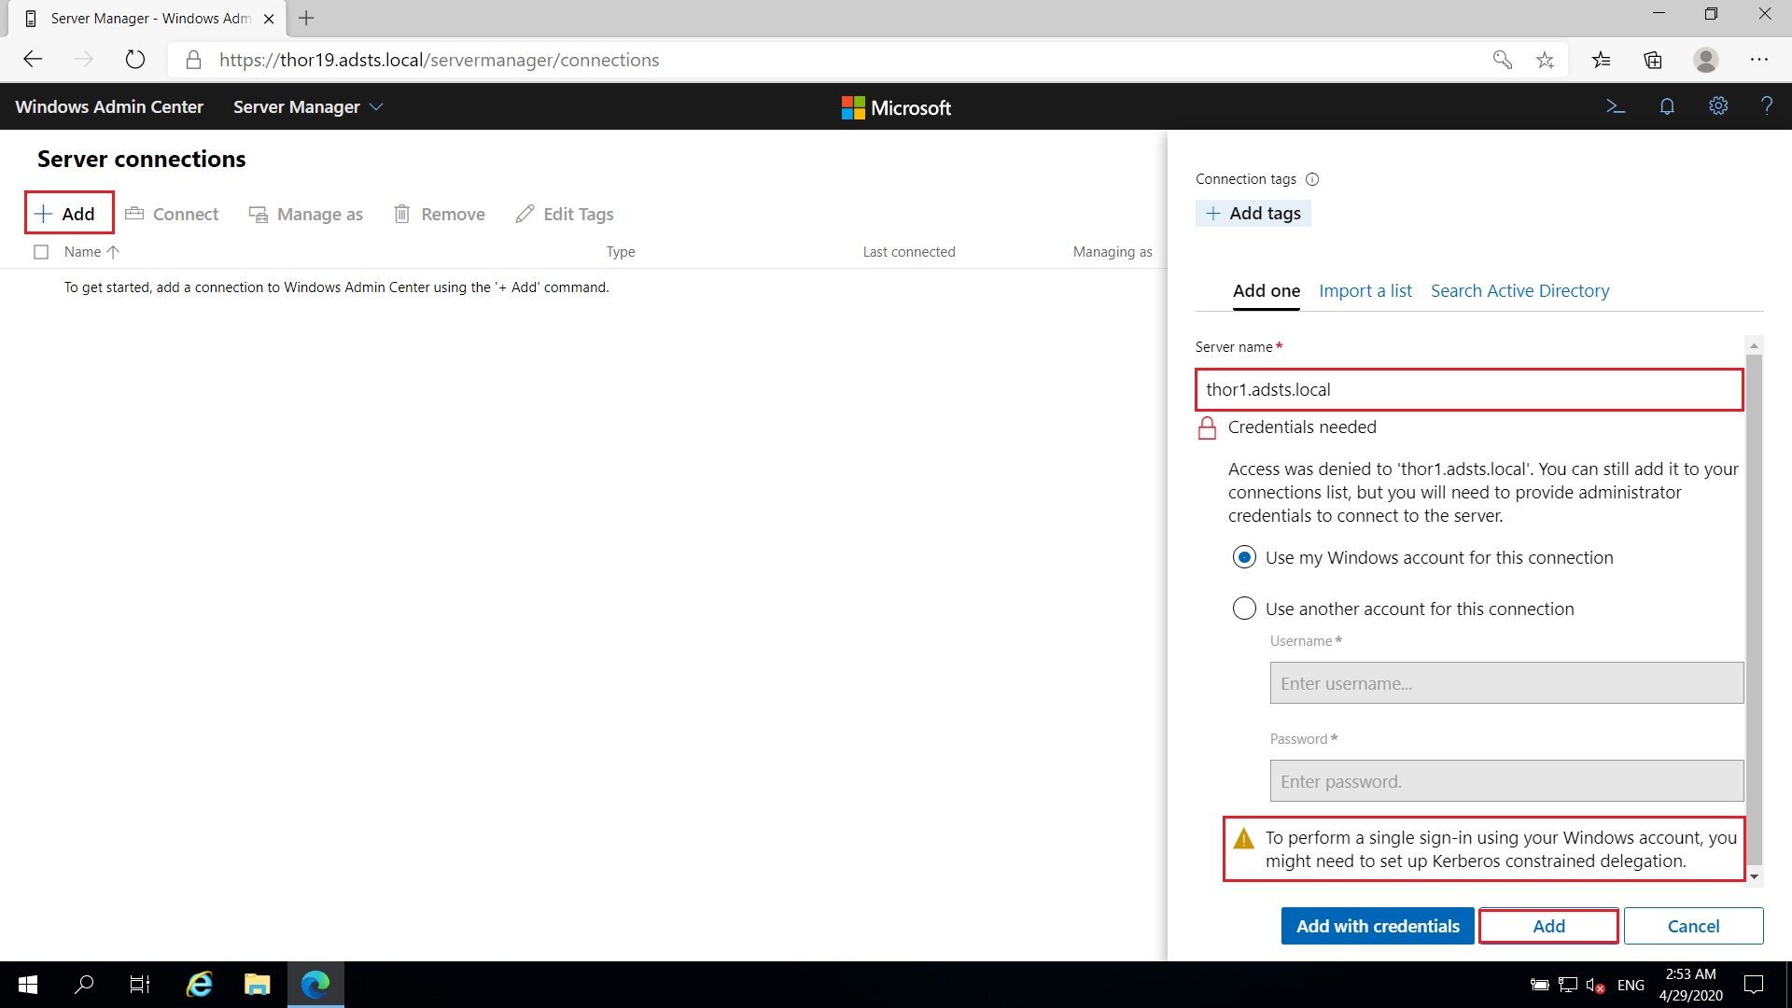The image size is (1792, 1008).
Task: Click the Add with credentials button
Action: click(x=1378, y=926)
